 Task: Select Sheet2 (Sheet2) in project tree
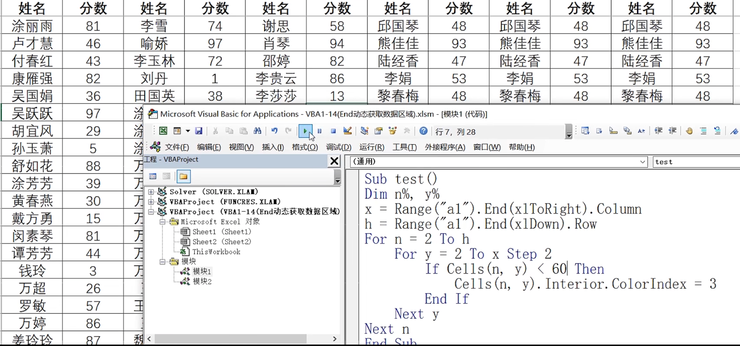[x=222, y=242]
